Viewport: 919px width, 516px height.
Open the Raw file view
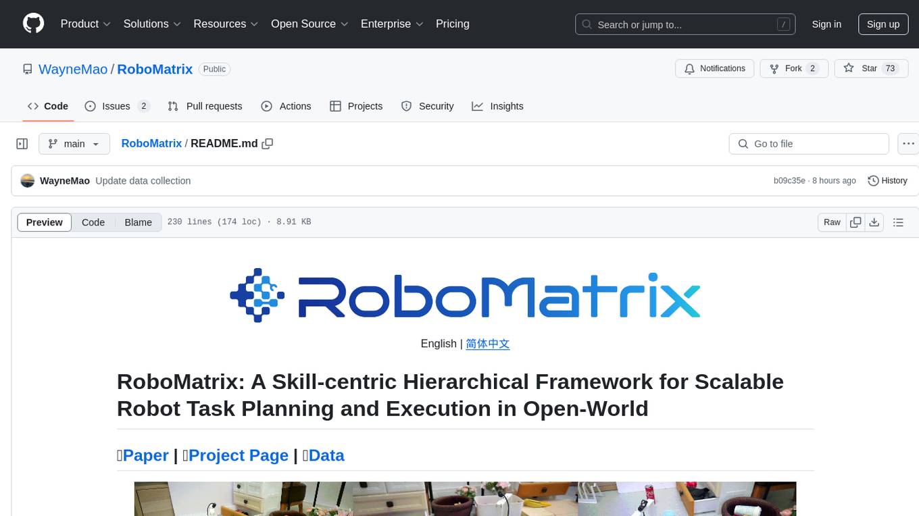click(x=833, y=222)
